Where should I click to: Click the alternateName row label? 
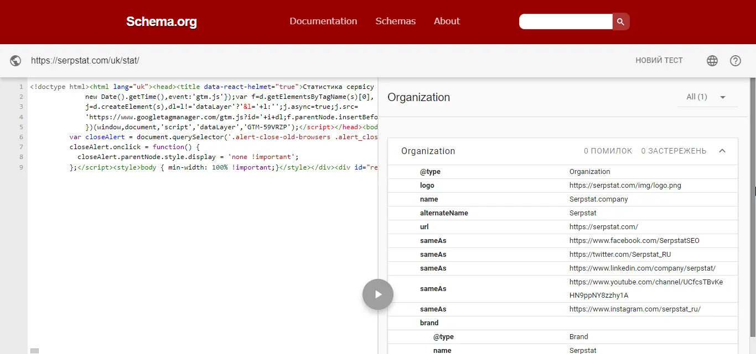(444, 213)
